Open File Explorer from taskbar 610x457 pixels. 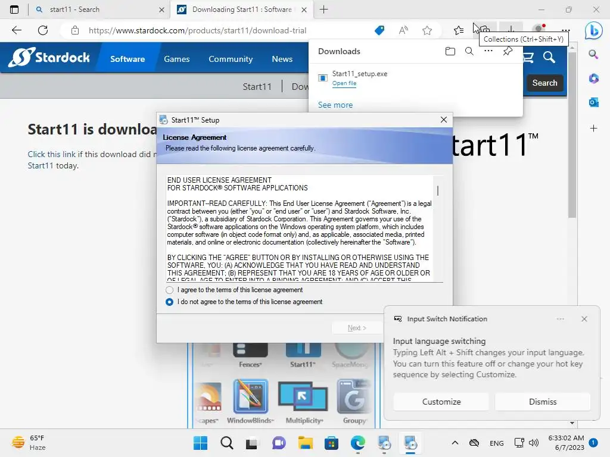306,443
